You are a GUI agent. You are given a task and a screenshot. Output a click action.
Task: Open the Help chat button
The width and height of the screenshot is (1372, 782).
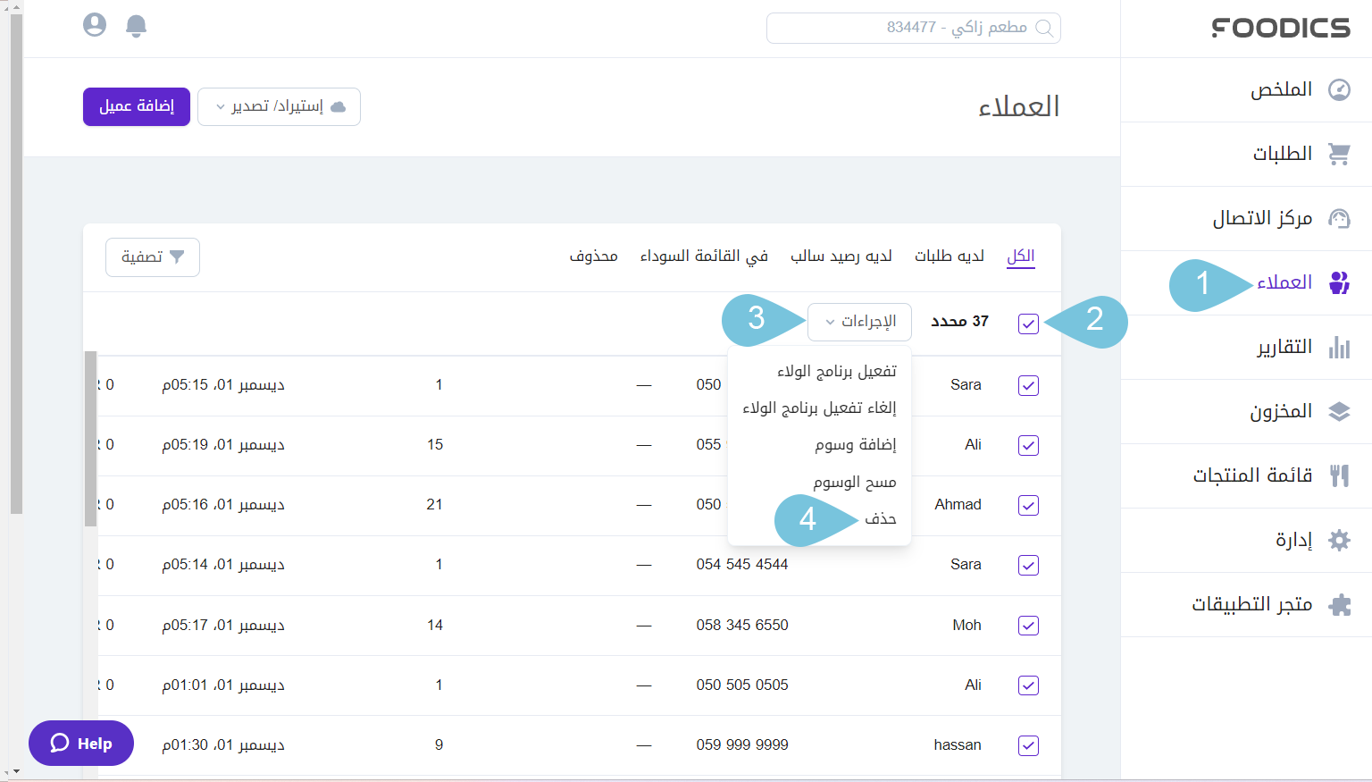pyautogui.click(x=81, y=744)
